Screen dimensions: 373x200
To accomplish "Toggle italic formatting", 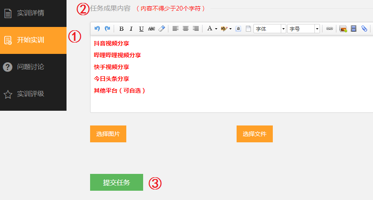I will pyautogui.click(x=131, y=29).
